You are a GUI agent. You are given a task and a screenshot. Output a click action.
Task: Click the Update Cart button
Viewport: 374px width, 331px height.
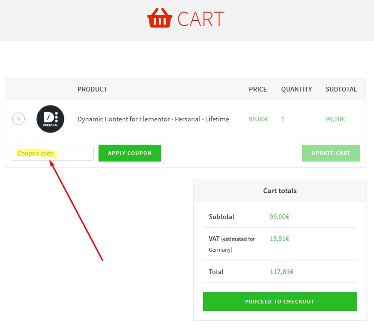pos(331,153)
